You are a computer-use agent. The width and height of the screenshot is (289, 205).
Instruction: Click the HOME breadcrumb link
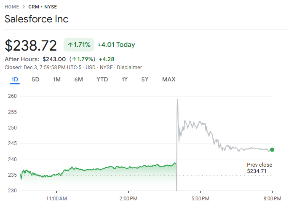point(11,7)
